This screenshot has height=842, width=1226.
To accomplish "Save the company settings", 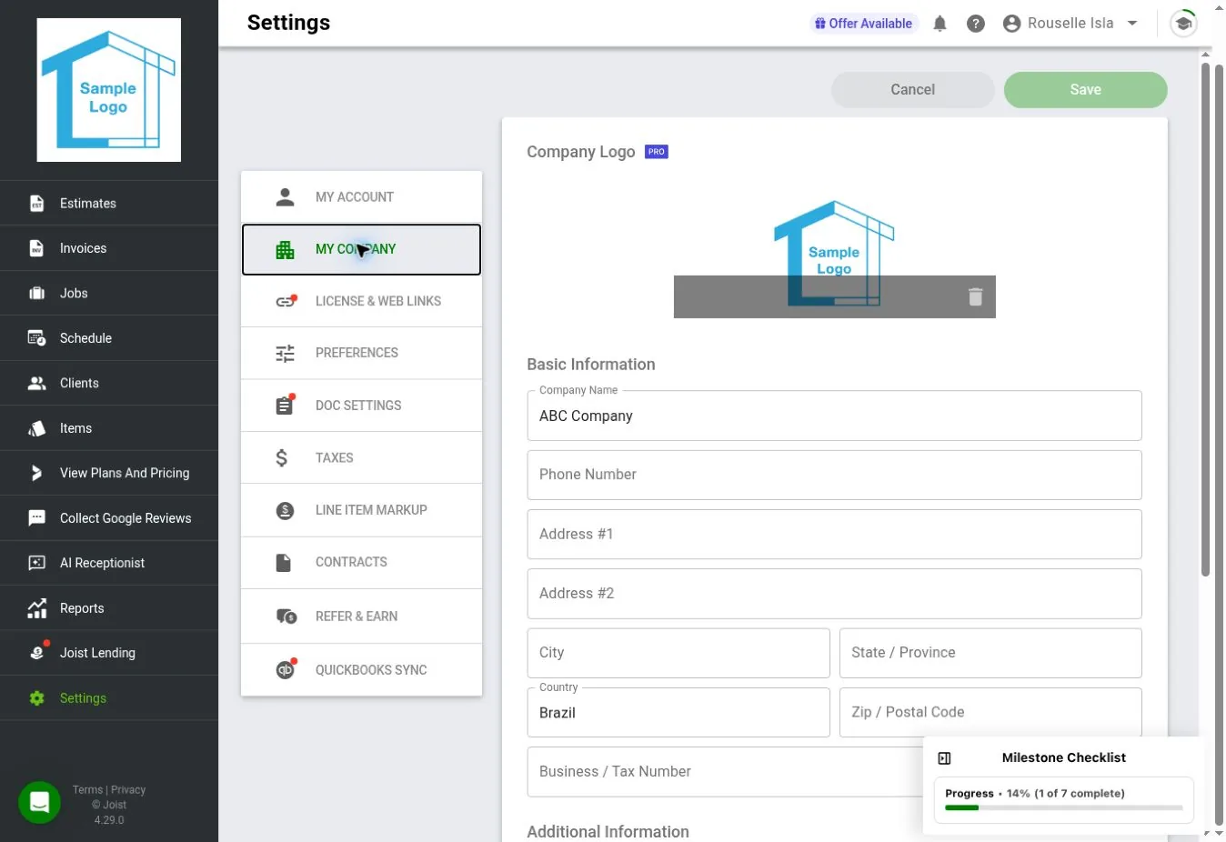I will point(1085,89).
